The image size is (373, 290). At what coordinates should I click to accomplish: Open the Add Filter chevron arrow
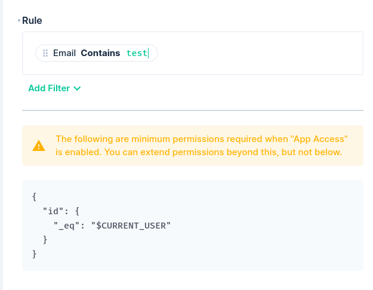pyautogui.click(x=78, y=88)
